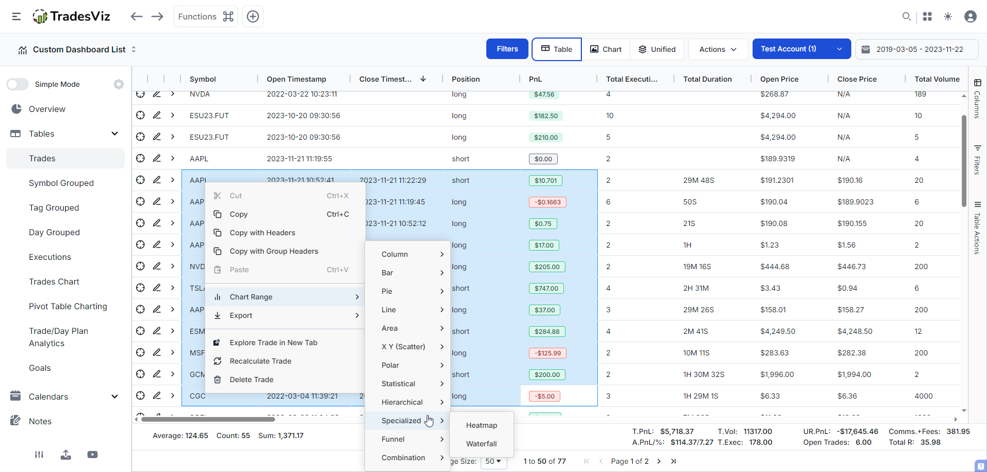The height and width of the screenshot is (472, 987).
Task: Open the Statistical chart submenu
Action: pyautogui.click(x=408, y=384)
